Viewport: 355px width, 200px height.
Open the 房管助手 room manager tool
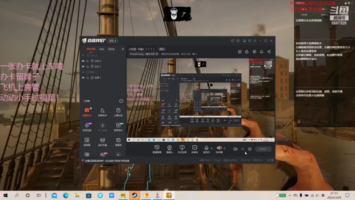pos(103,112)
